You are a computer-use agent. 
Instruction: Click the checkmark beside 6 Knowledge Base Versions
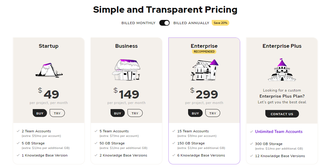point(174,155)
